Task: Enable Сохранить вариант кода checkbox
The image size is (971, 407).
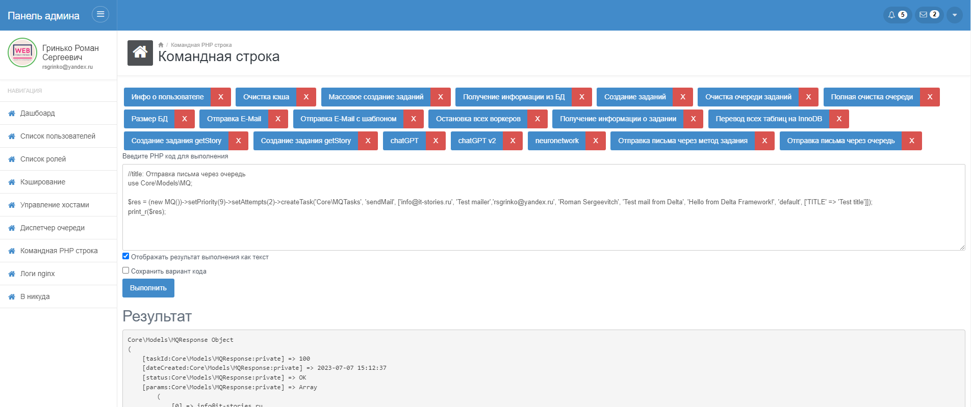Action: (x=126, y=270)
